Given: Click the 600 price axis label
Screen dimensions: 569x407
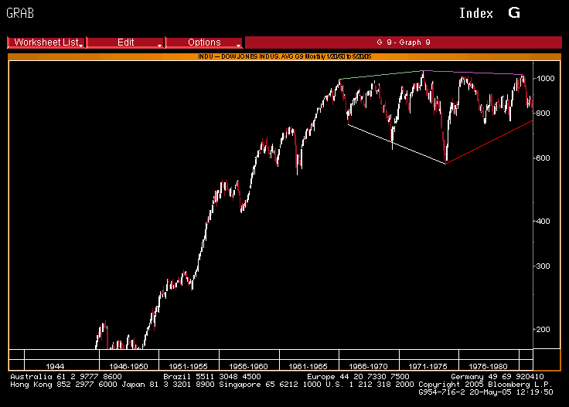Looking at the screenshot, I should (x=546, y=158).
